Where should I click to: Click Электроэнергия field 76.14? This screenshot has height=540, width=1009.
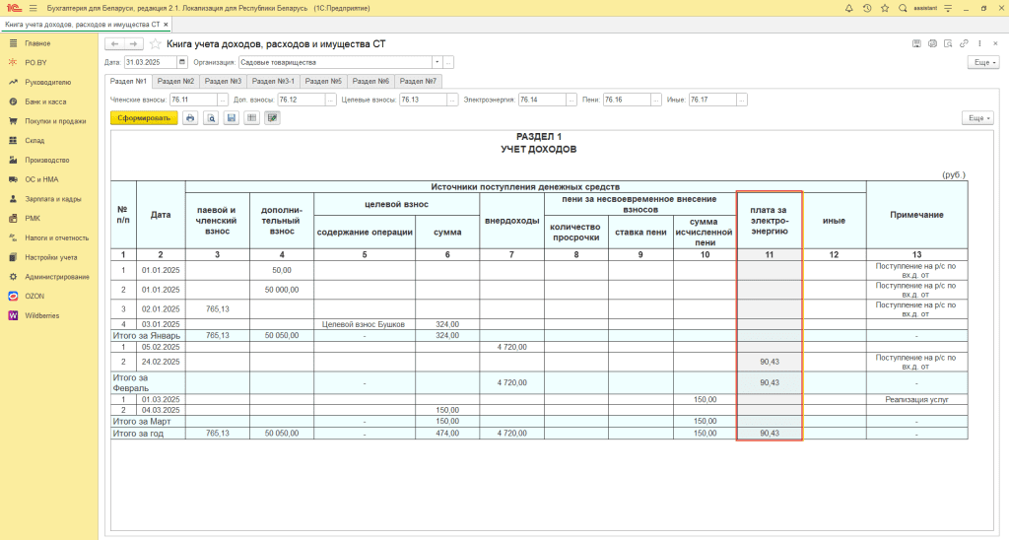tap(542, 100)
